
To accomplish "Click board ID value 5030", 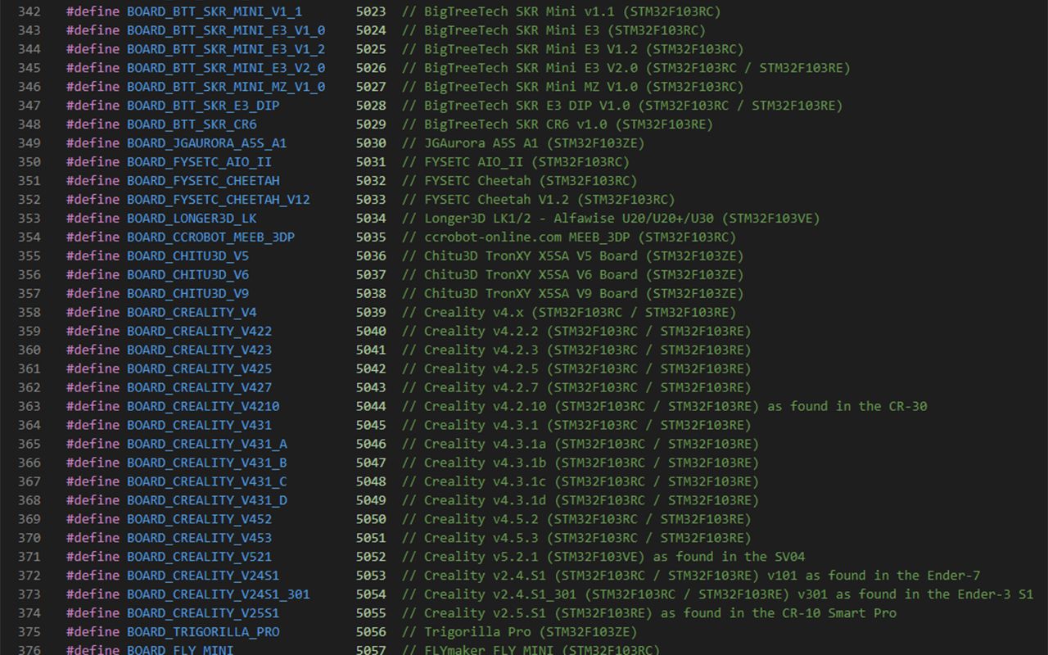I will click(x=371, y=143).
